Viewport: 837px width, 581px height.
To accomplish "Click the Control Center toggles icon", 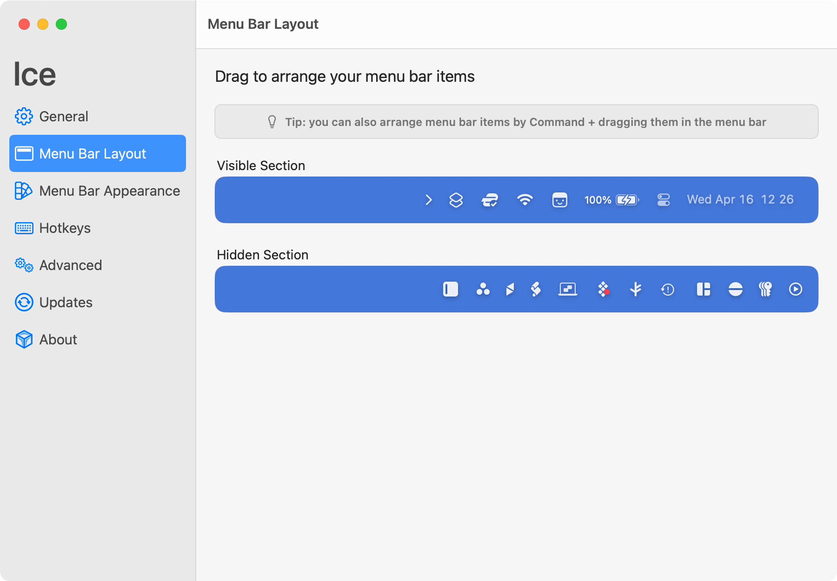I will coord(664,200).
